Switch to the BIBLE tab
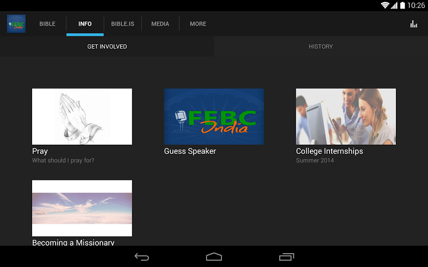 (47, 24)
